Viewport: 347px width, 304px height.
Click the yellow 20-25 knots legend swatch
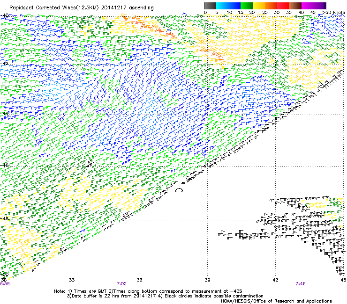[x=258, y=6]
